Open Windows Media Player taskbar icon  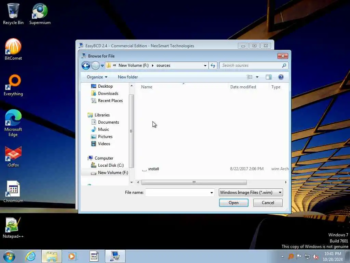click(72, 256)
